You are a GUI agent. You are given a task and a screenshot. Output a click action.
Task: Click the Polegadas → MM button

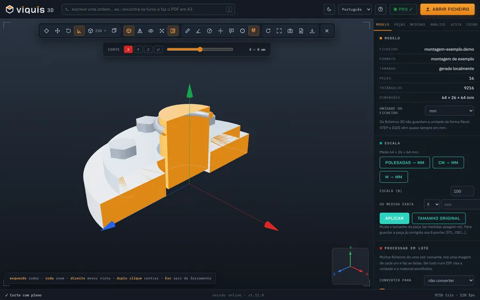(x=405, y=162)
